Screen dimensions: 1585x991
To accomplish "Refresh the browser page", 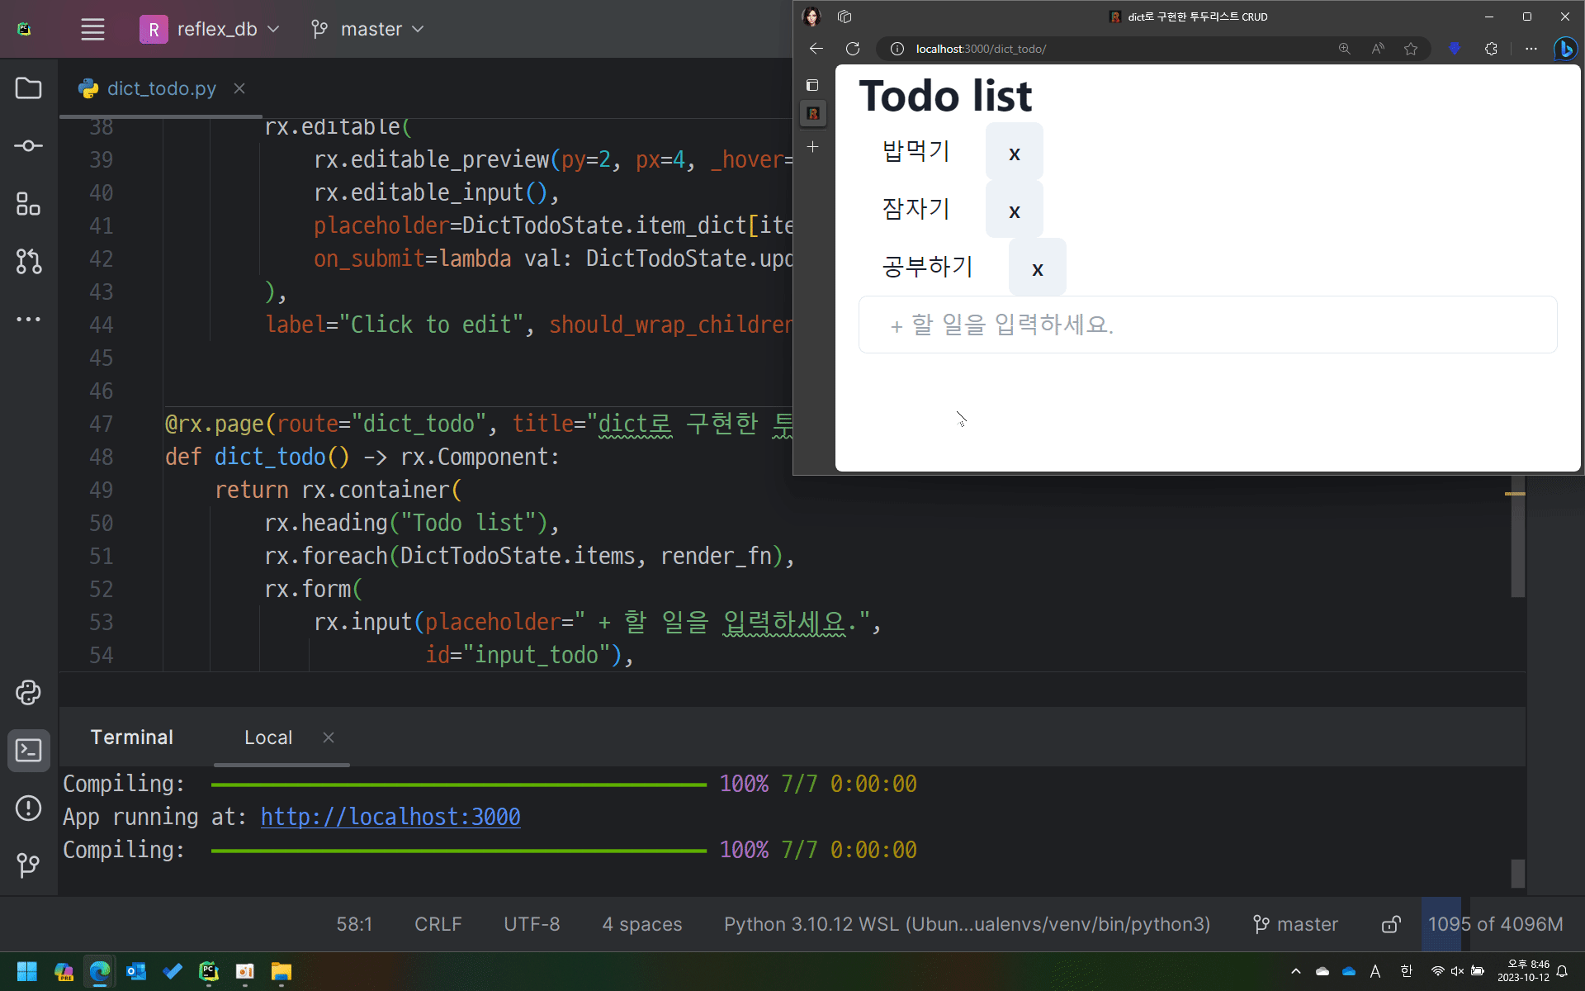I will tap(853, 49).
